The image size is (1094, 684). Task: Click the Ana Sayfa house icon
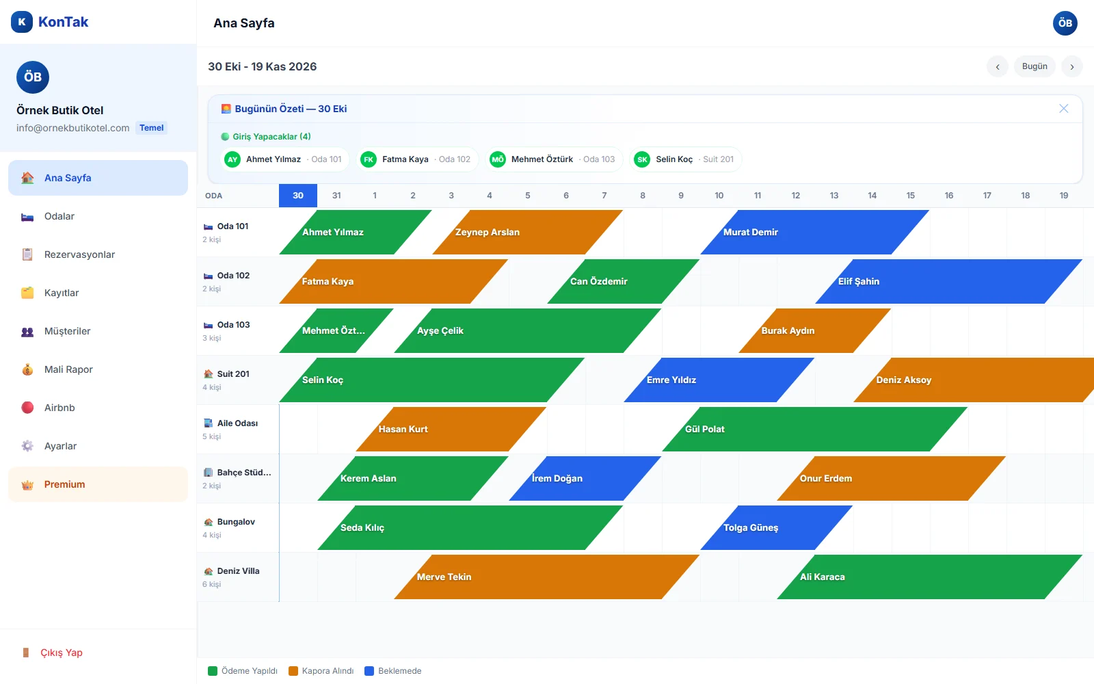click(27, 178)
